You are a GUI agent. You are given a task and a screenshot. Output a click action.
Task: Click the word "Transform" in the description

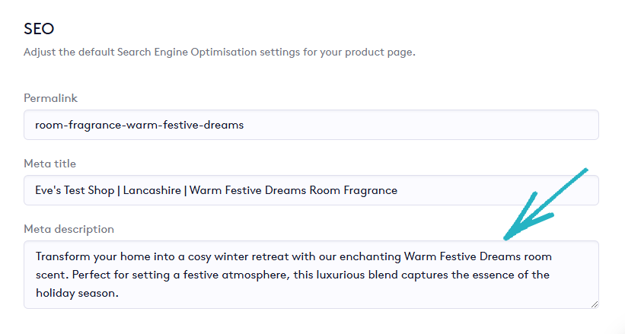click(x=62, y=256)
